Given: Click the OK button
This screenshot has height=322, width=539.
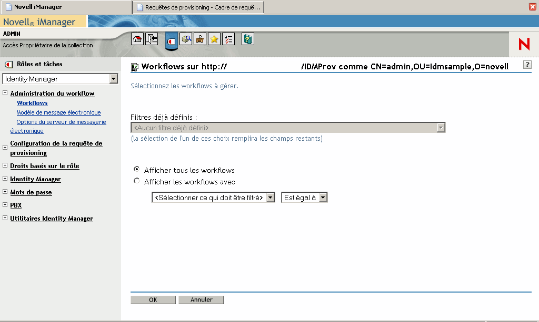Looking at the screenshot, I should click(153, 300).
